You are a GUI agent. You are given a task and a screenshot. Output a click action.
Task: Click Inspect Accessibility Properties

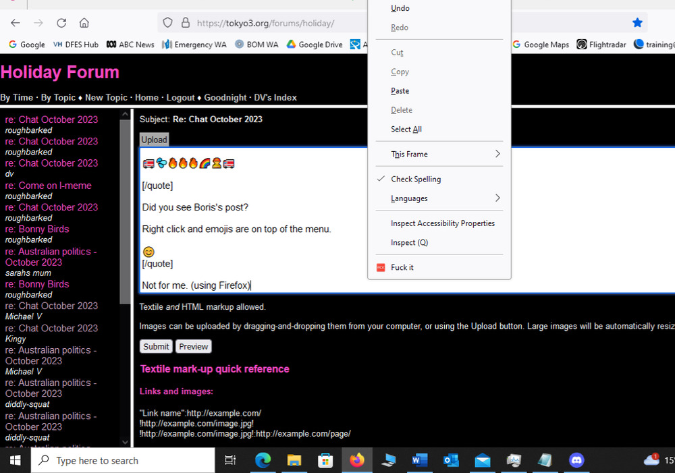[443, 223]
